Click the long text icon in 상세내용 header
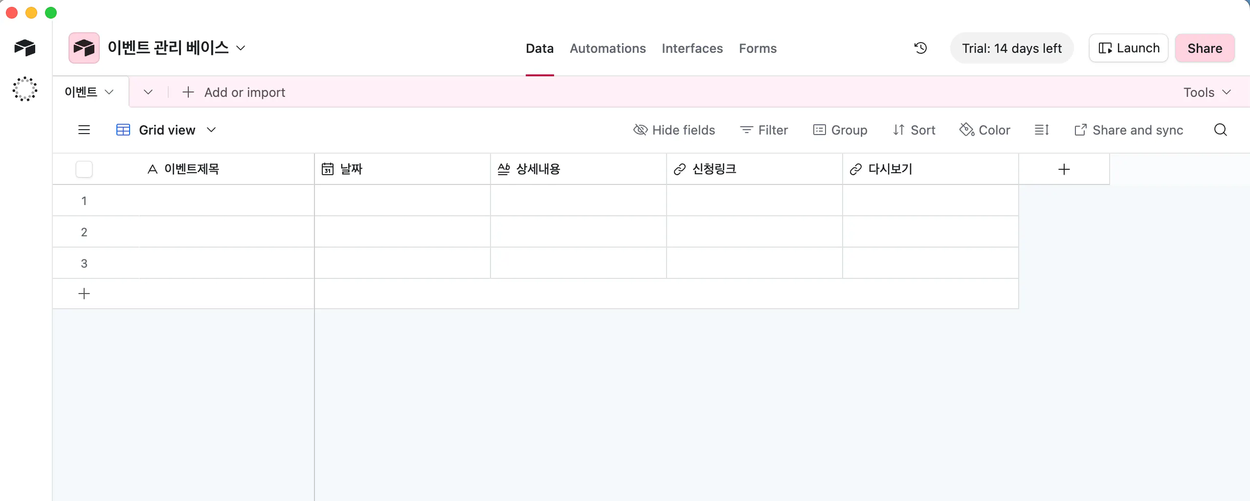Screen dimensions: 1250x501 click(504, 169)
